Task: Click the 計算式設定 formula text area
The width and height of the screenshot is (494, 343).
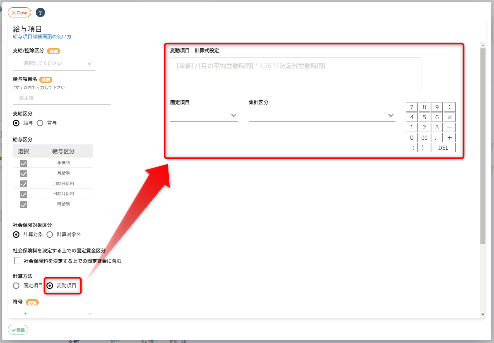Action: point(295,75)
